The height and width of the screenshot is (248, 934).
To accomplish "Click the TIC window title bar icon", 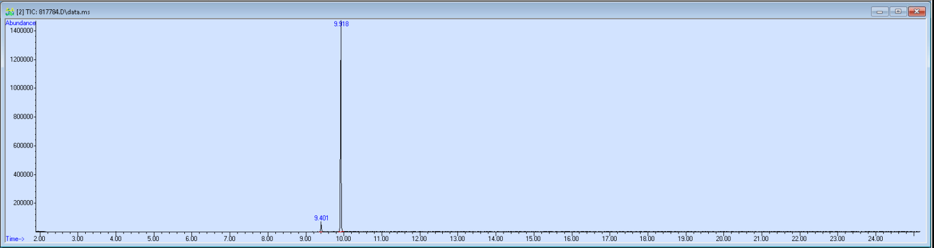I will (x=9, y=12).
